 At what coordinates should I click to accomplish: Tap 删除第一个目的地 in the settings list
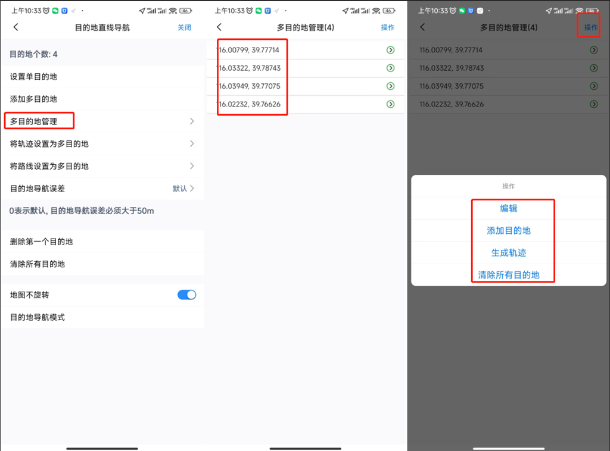pyautogui.click(x=42, y=242)
